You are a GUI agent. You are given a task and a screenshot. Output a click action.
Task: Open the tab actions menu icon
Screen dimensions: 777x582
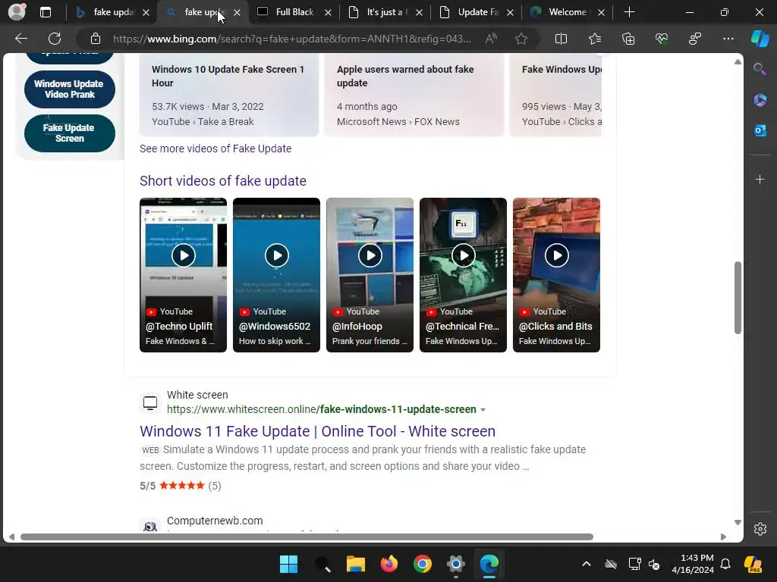point(45,12)
